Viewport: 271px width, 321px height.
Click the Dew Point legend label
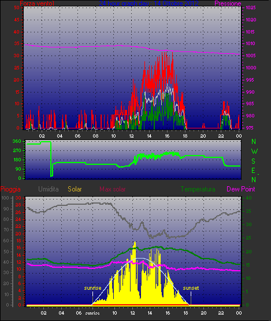click(x=241, y=189)
